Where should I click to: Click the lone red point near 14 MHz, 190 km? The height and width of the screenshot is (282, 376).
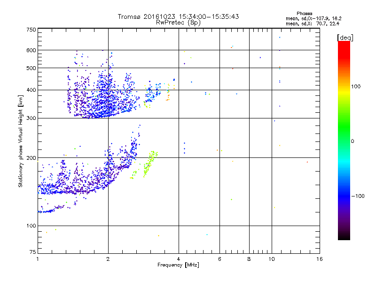click(307, 162)
